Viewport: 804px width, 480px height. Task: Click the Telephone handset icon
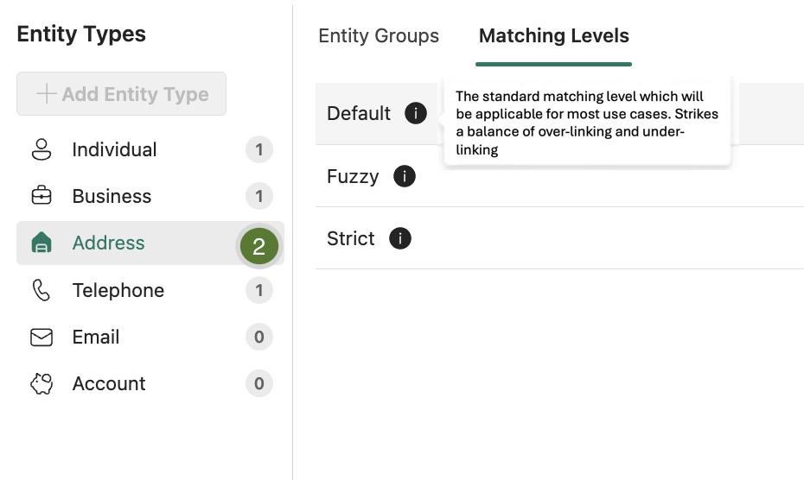pyautogui.click(x=41, y=290)
